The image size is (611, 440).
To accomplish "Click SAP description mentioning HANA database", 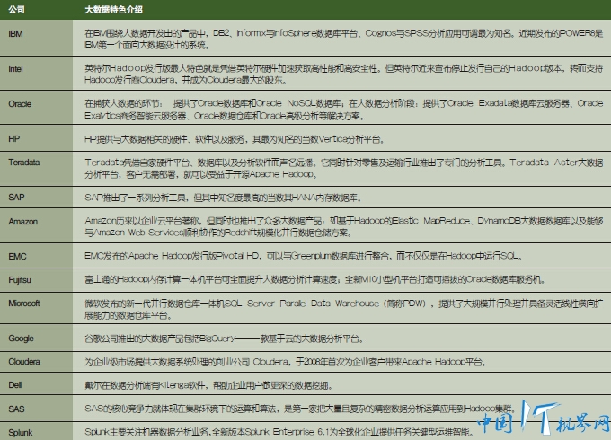I will (223, 198).
